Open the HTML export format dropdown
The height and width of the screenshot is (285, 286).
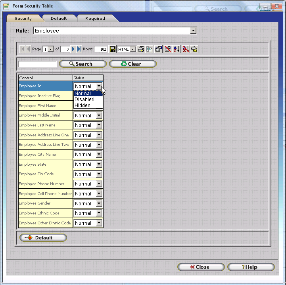(132, 49)
